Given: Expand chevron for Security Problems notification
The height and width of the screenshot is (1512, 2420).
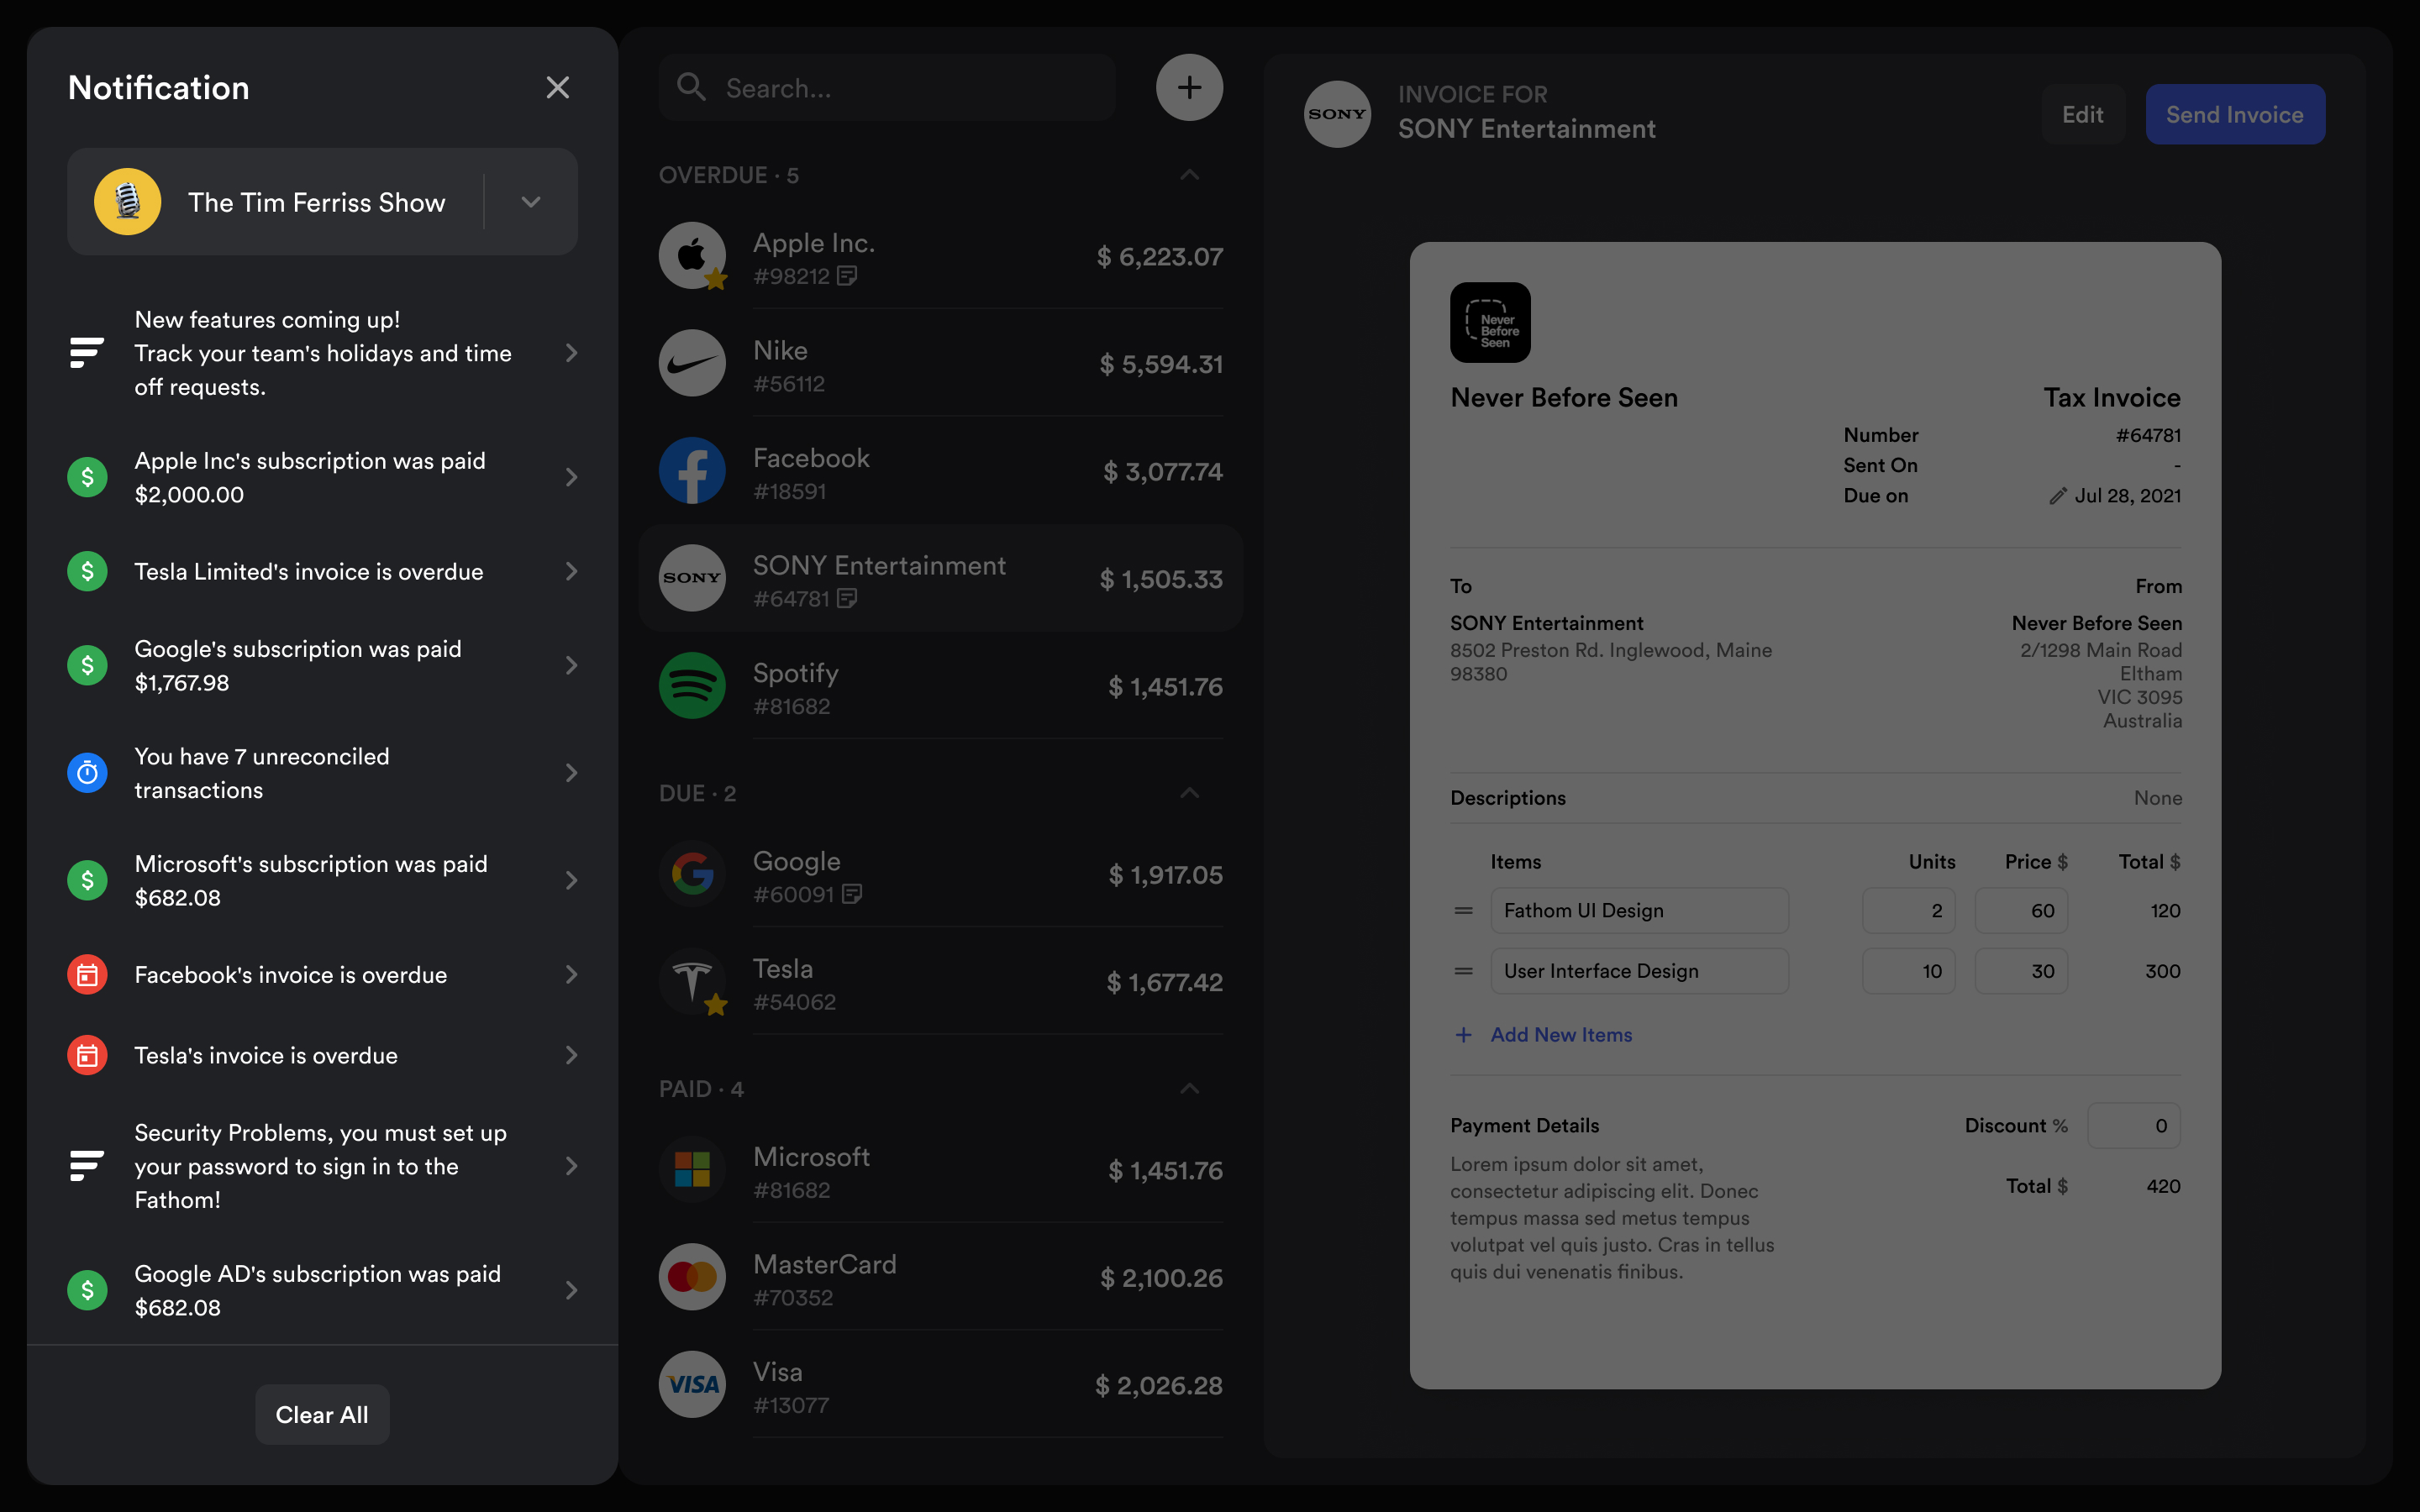Looking at the screenshot, I should point(571,1166).
